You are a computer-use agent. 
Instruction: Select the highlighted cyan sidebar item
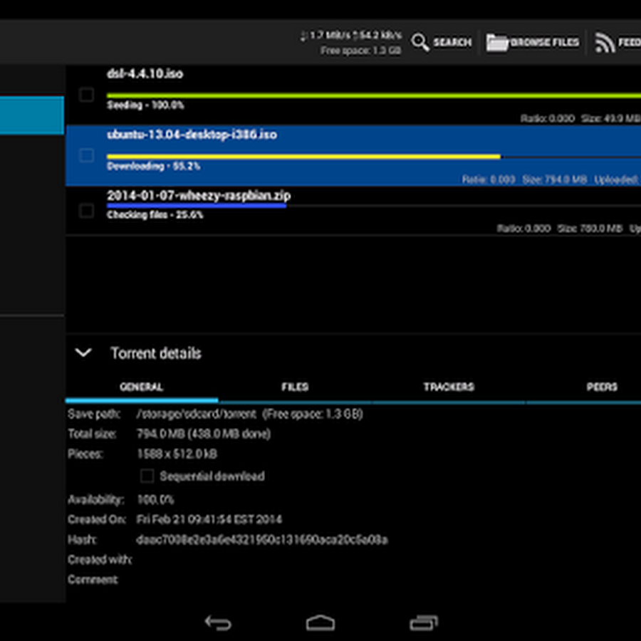tap(32, 115)
